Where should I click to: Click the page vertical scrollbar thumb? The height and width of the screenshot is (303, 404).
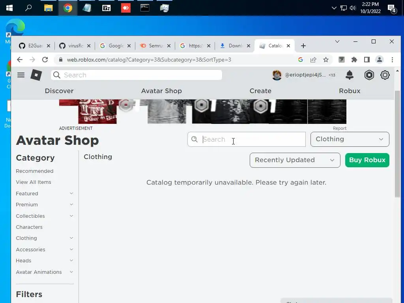[397, 144]
